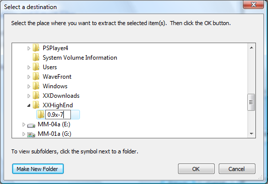
Task: Click the System Volume Information folder icon
Action: [36, 58]
